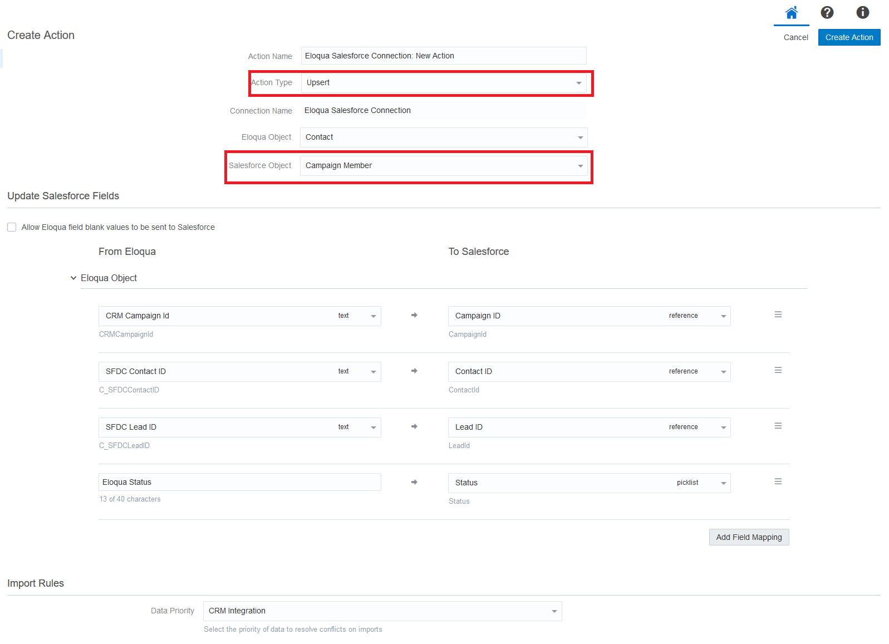Open row menu for Lead ID mapping
Screen dimensions: 889x644
click(x=778, y=426)
